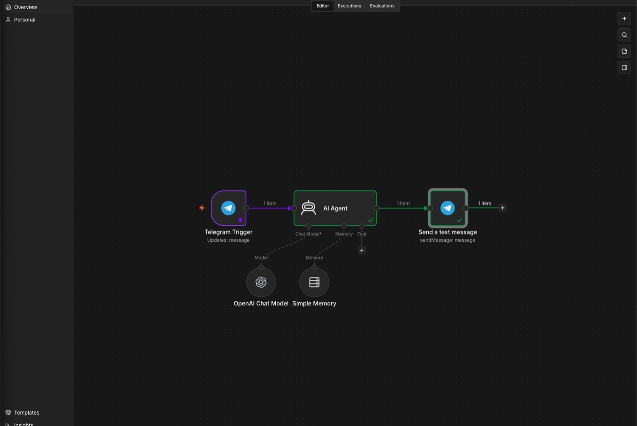This screenshot has height=426, width=637.
Task: Click the '1 item' label after AI Agent
Action: coord(403,203)
